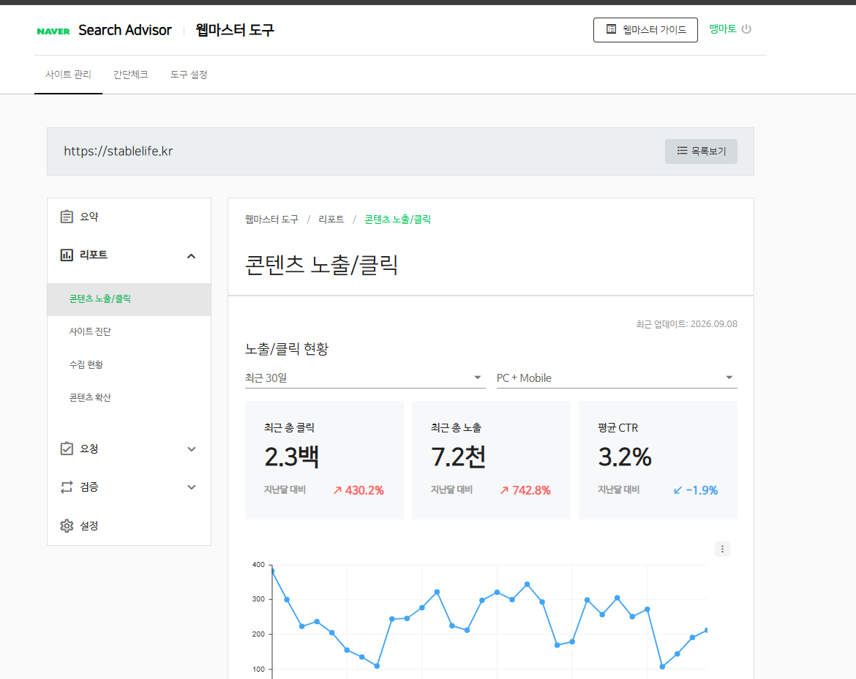Select 콘텐츠 노출/클릭 in sidebar
This screenshot has height=679, width=856.
129,299
